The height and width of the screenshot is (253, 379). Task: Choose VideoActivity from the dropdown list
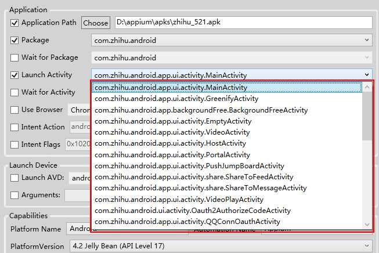coord(227,132)
